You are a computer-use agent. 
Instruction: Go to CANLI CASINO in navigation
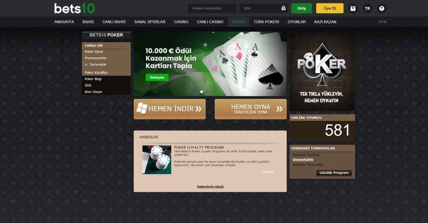[210, 22]
